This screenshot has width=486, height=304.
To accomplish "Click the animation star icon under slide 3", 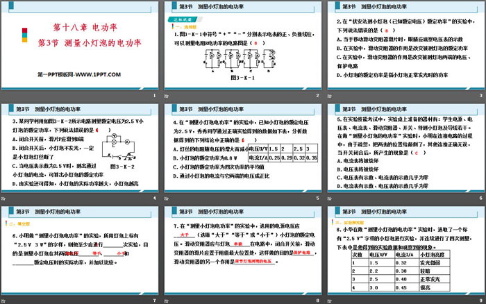I will [330, 96].
